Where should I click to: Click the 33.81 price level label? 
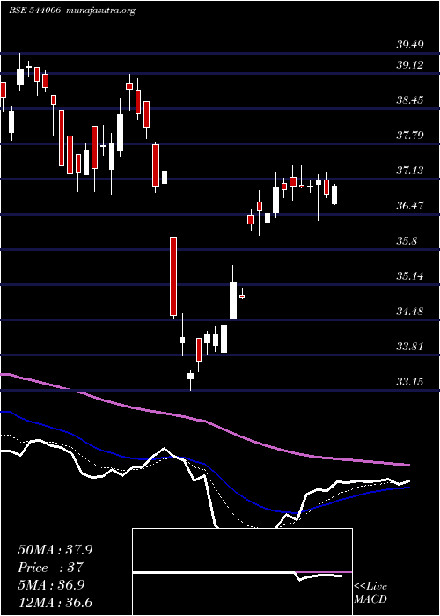tap(410, 347)
